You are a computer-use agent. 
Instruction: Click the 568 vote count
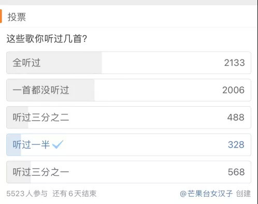pos(236,172)
